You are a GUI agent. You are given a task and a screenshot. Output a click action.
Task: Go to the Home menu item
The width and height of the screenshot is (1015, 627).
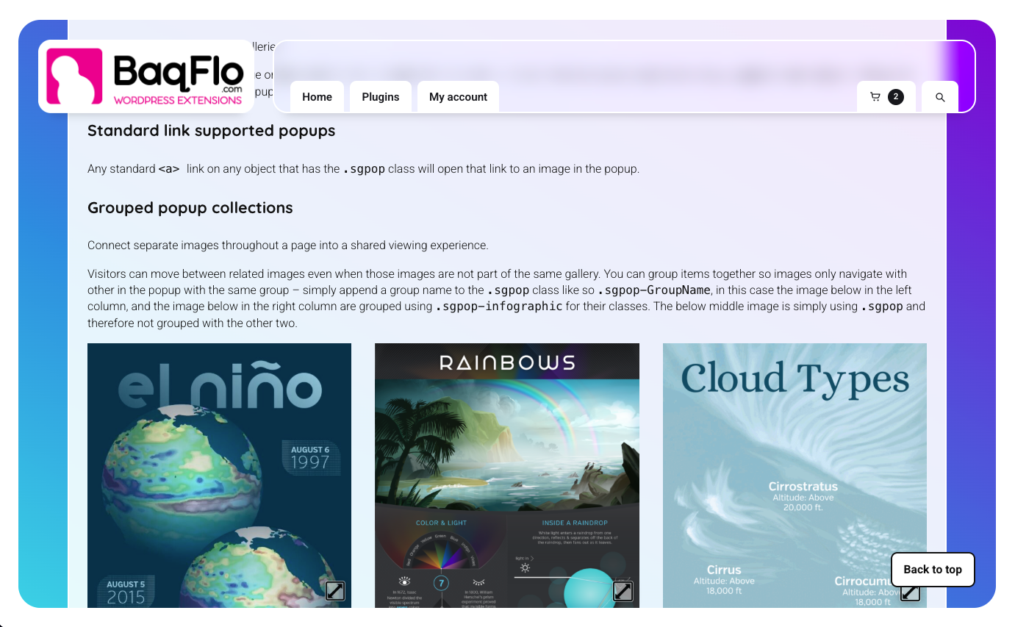click(x=317, y=97)
